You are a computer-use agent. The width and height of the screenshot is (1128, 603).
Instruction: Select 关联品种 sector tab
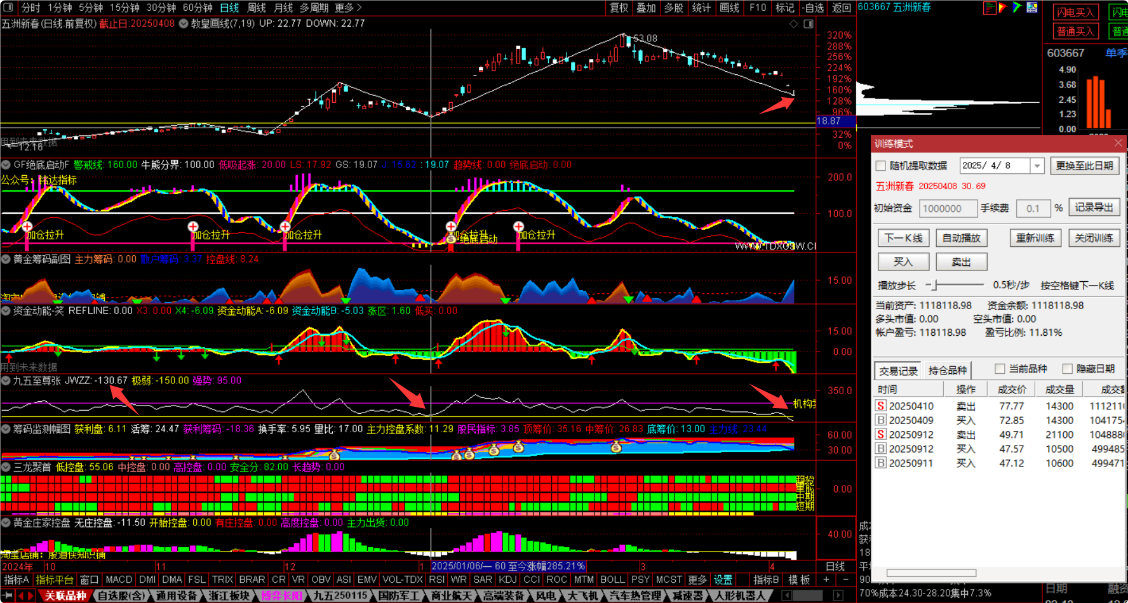(x=65, y=595)
